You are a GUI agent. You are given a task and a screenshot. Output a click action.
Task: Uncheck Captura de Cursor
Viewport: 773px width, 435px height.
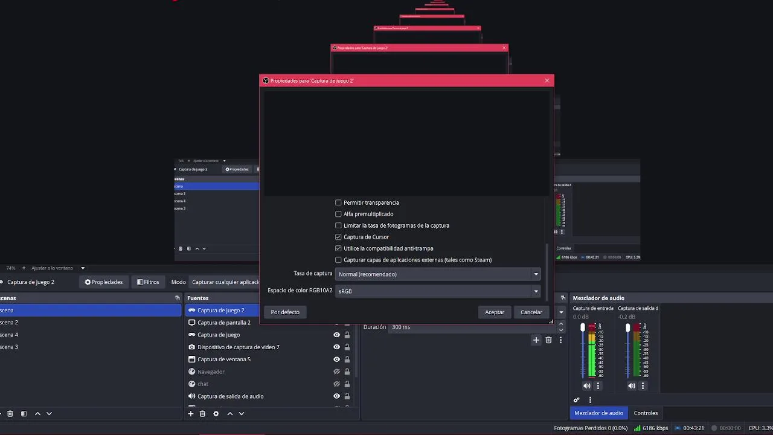point(338,237)
